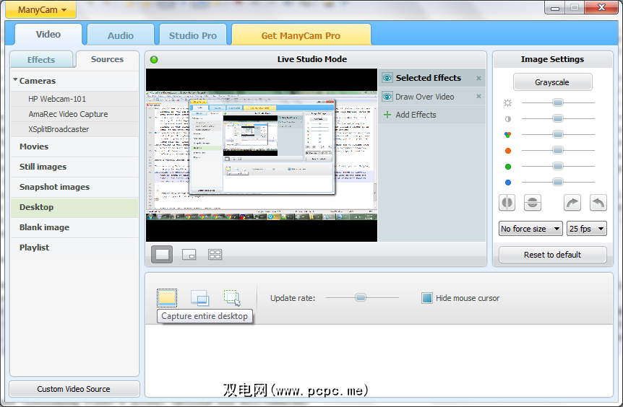Adjust the blue channel slider
This screenshot has width=623, height=407.
pyautogui.click(x=558, y=182)
